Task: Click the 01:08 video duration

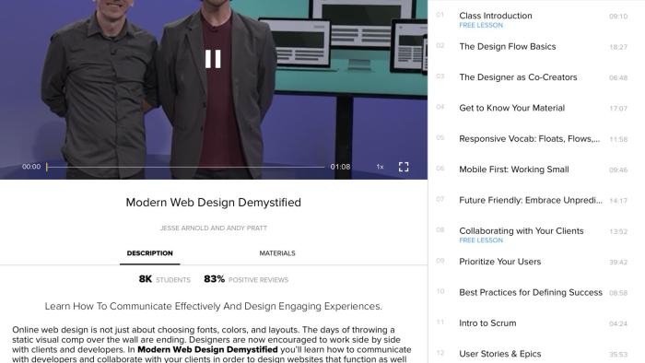Action: 340,167
